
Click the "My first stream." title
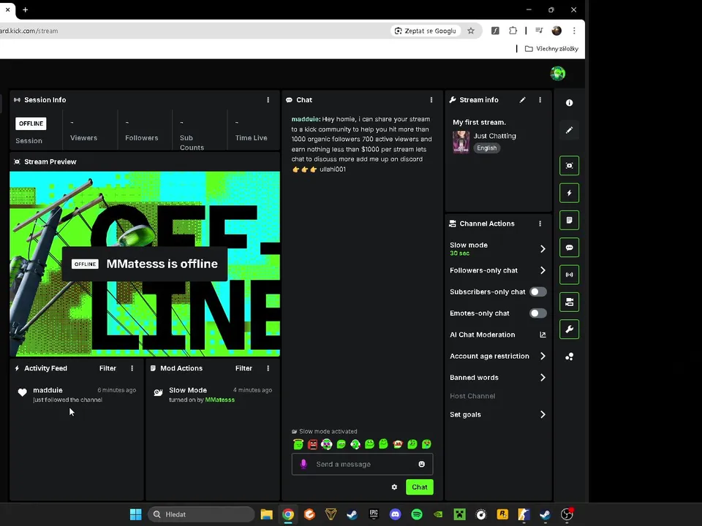tap(479, 122)
